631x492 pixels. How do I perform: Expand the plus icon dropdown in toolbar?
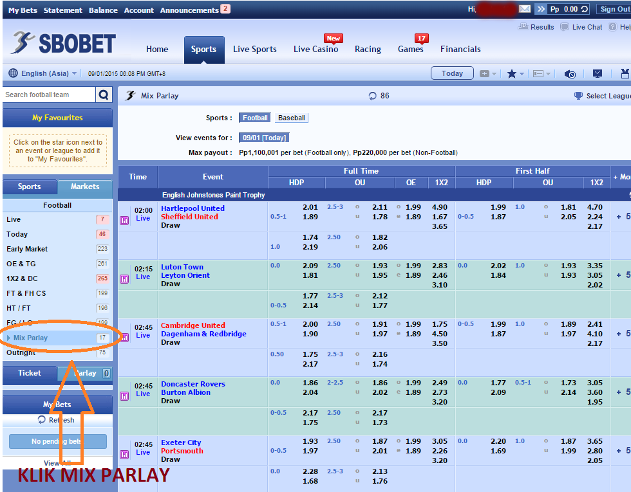point(488,74)
